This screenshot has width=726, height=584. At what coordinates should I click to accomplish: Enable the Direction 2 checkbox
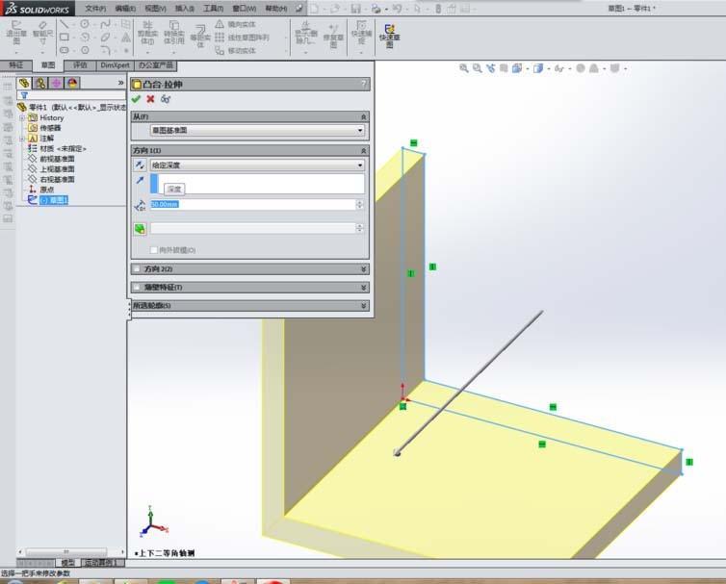pyautogui.click(x=137, y=268)
